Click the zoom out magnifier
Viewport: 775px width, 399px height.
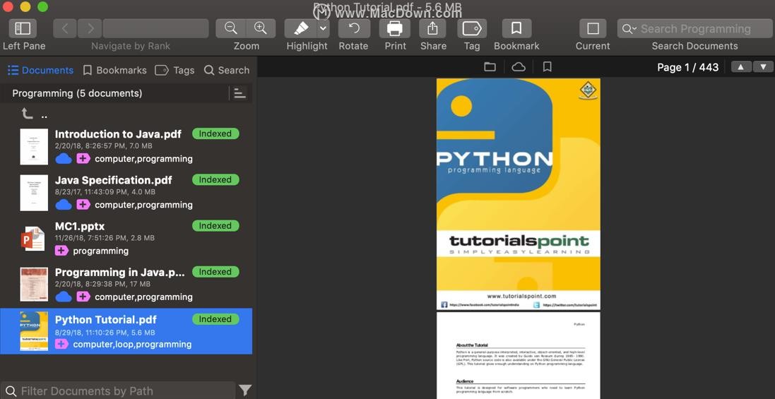231,28
